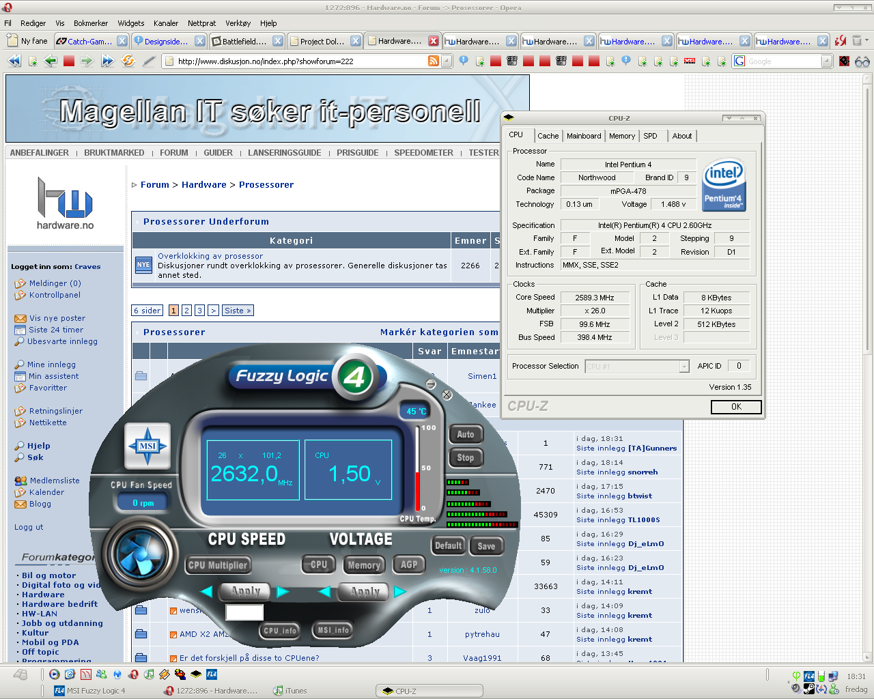Click Opera's wand auto-fill icon
The height and width of the screenshot is (699, 874).
149,61
